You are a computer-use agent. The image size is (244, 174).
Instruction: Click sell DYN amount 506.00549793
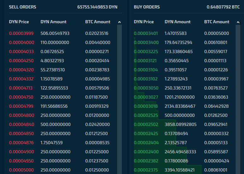point(55,33)
